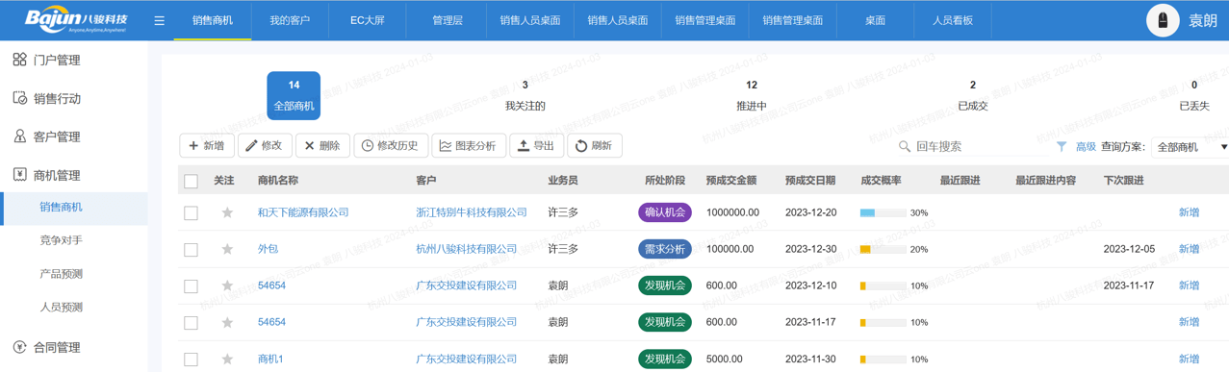Open the 查询方案 全部商机 dropdown
The image size is (1229, 372).
point(1191,147)
